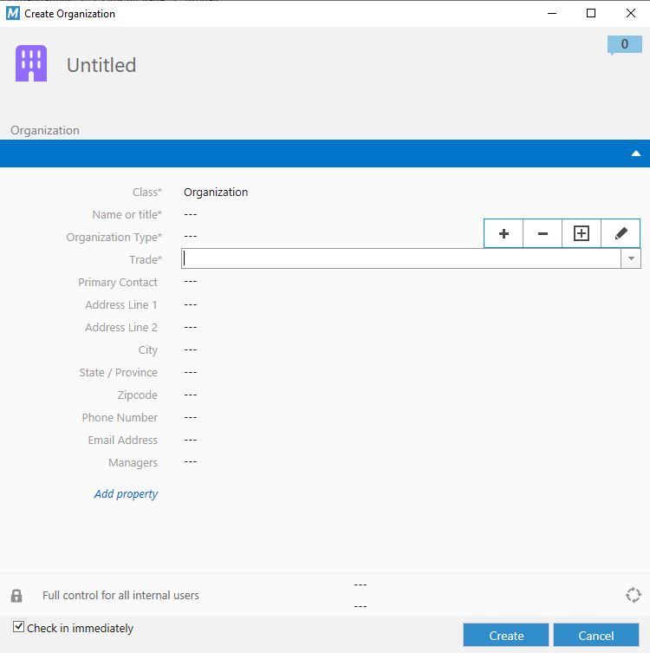The image size is (650, 653).
Task: Click the Organization tab label
Action: 45,130
